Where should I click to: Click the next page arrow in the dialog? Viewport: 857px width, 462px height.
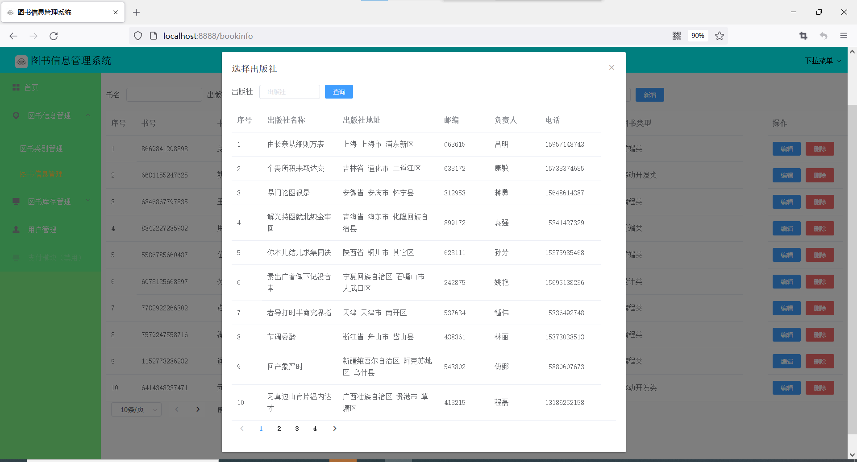coord(335,429)
